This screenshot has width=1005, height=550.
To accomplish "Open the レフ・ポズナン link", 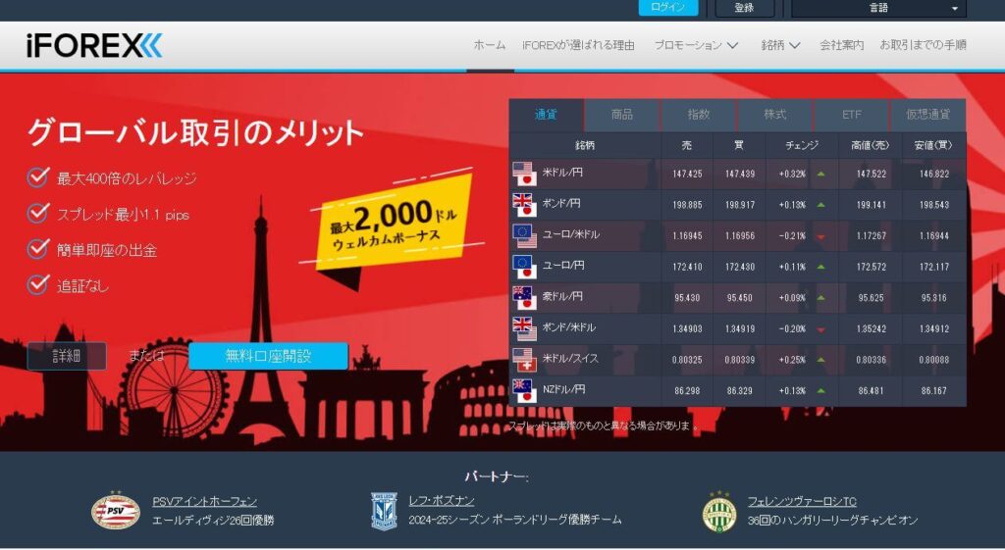I will [442, 500].
